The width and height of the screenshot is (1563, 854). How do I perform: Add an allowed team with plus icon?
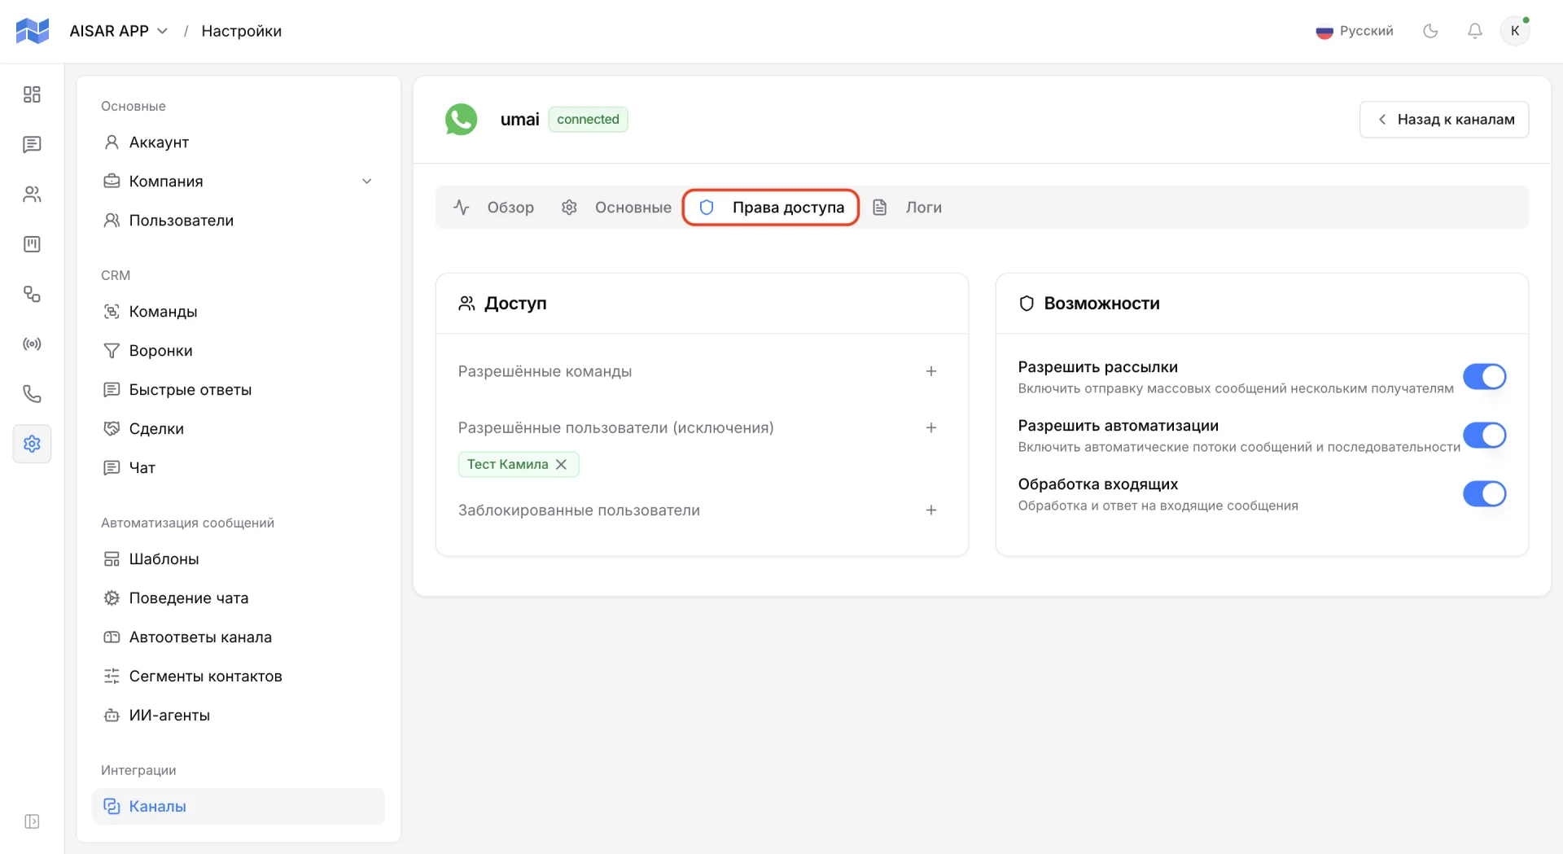tap(930, 371)
